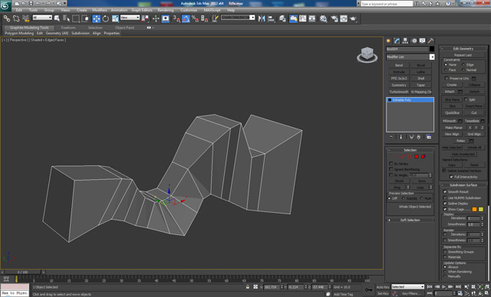The width and height of the screenshot is (491, 297).
Task: Toggle the Smooth Result checkbox
Action: (x=445, y=191)
